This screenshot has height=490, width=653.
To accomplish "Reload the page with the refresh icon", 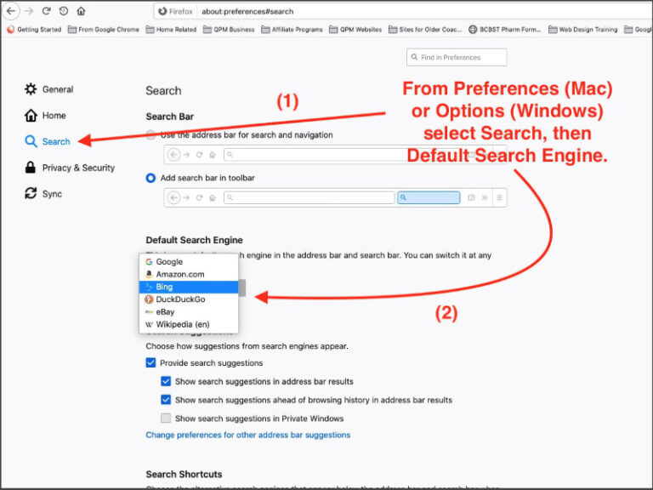I will point(46,11).
